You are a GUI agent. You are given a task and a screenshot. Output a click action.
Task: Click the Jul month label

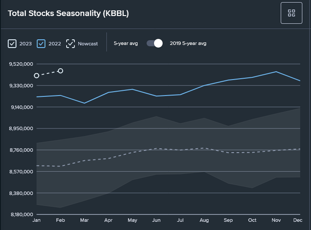[x=180, y=220]
